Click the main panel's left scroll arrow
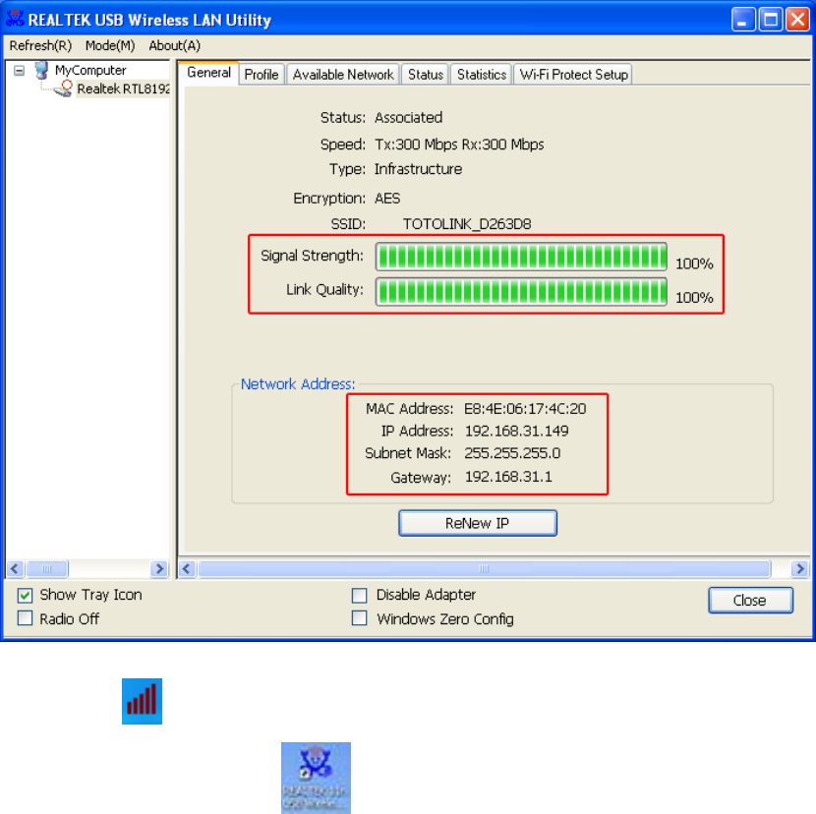This screenshot has height=814, width=816. tap(188, 569)
